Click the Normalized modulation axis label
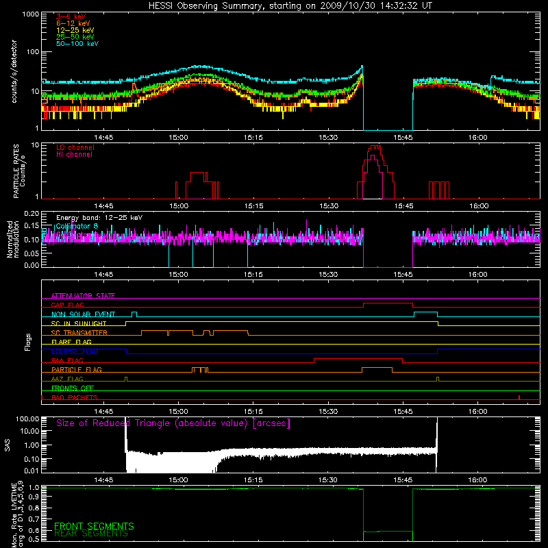548x548 pixels. [x=13, y=239]
